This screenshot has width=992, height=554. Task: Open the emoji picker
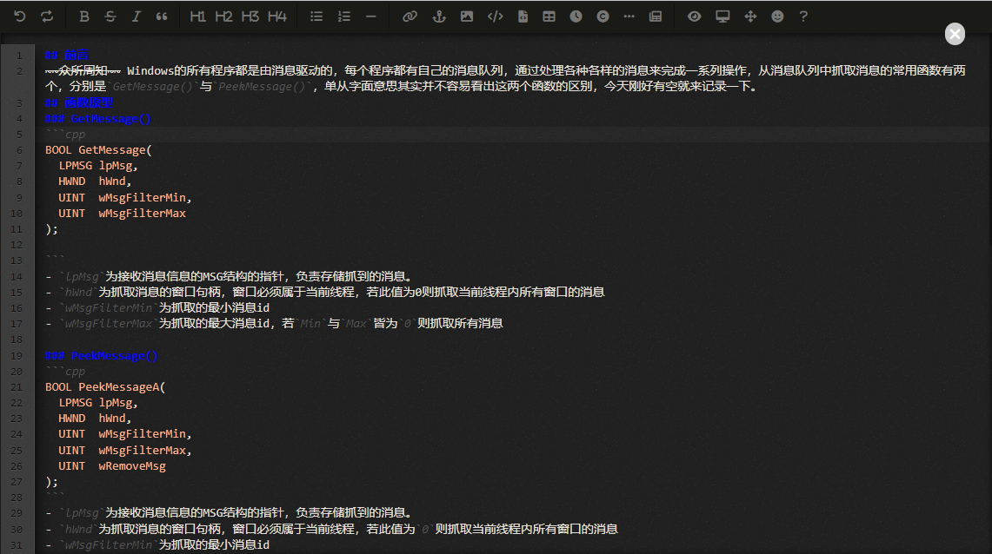coord(776,16)
